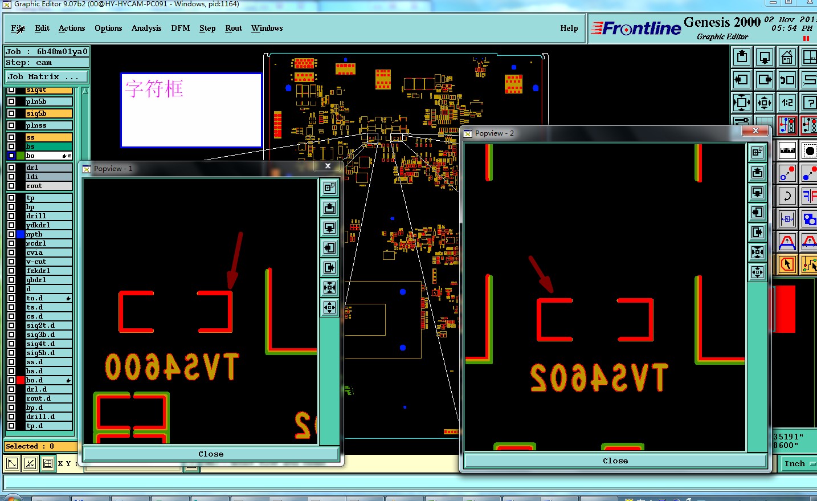Select the layer name bs
Image resolution: width=817 pixels, height=501 pixels.
click(x=49, y=146)
